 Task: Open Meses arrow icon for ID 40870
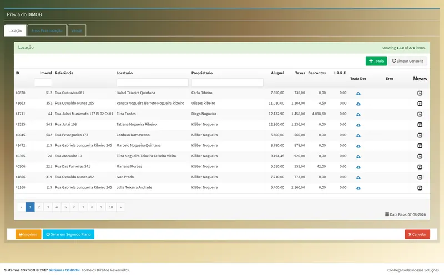click(x=420, y=93)
